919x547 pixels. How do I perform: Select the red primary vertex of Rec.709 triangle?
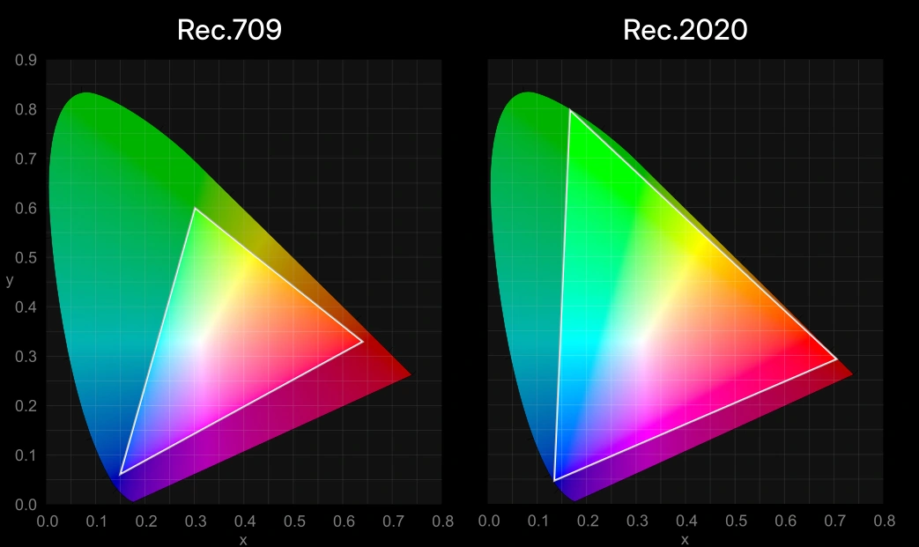click(363, 341)
